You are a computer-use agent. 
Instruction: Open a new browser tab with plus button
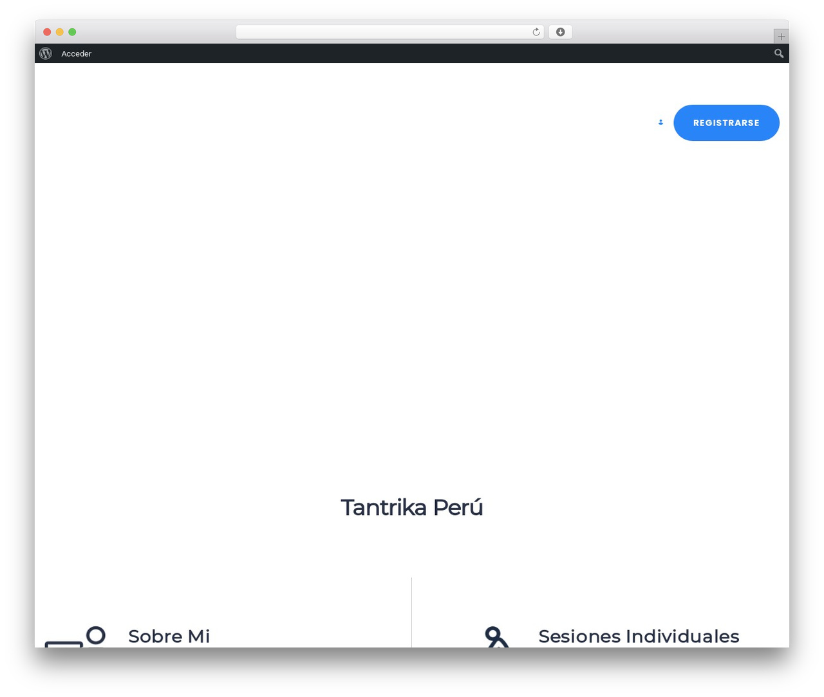(x=781, y=37)
